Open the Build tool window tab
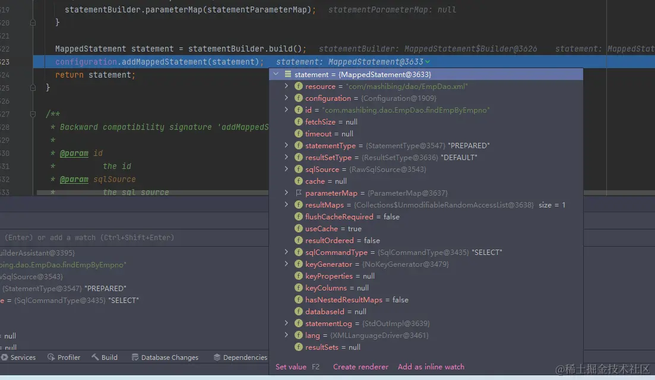This screenshot has height=380, width=655. (x=105, y=357)
